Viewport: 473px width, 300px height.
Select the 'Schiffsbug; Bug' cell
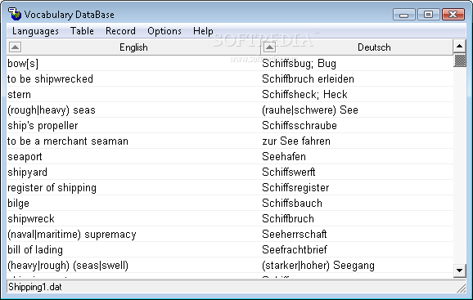pos(357,63)
